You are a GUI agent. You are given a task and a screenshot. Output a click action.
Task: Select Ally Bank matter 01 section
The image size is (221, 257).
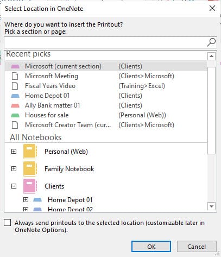coord(106,105)
